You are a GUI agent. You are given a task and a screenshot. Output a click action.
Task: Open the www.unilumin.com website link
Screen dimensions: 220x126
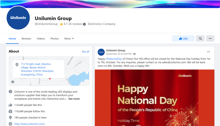coord(30,124)
